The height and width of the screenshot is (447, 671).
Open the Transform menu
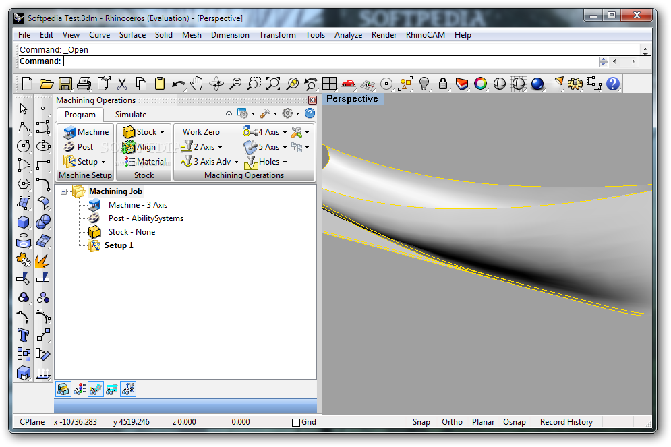[277, 35]
